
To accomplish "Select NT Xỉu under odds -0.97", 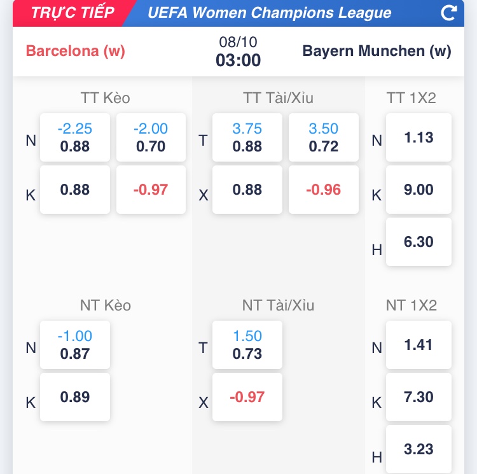I will (x=247, y=397).
